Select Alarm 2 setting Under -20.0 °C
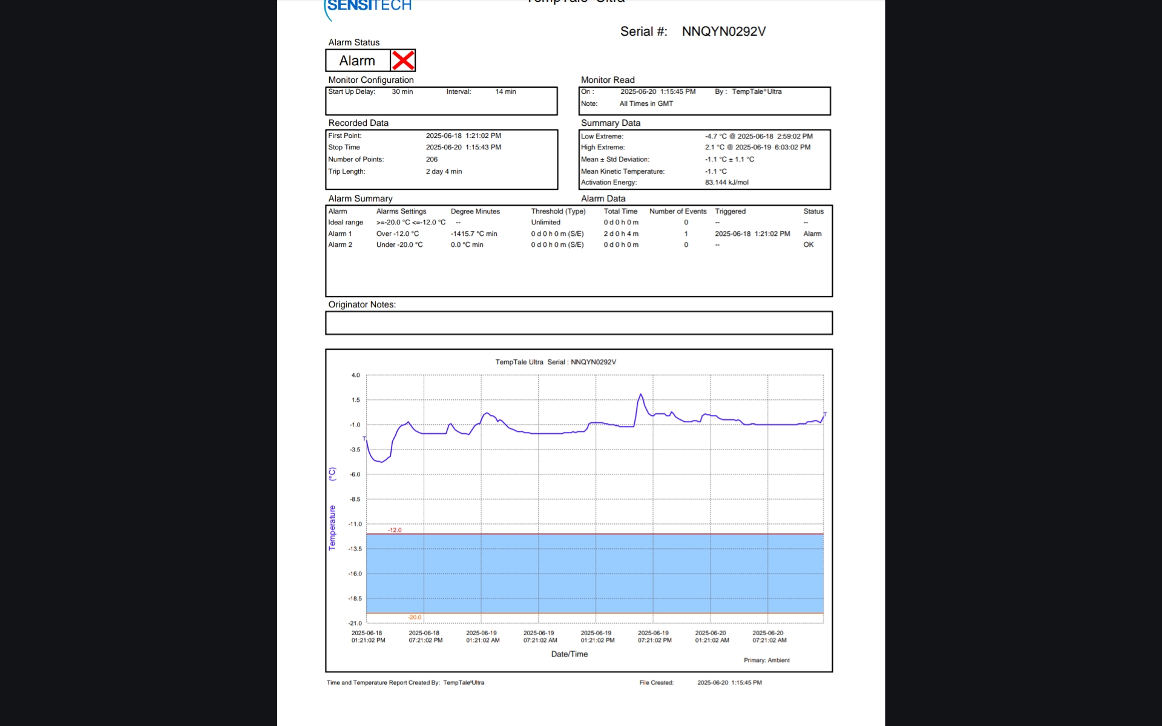Screen dimensions: 1162x726 (x=399, y=245)
